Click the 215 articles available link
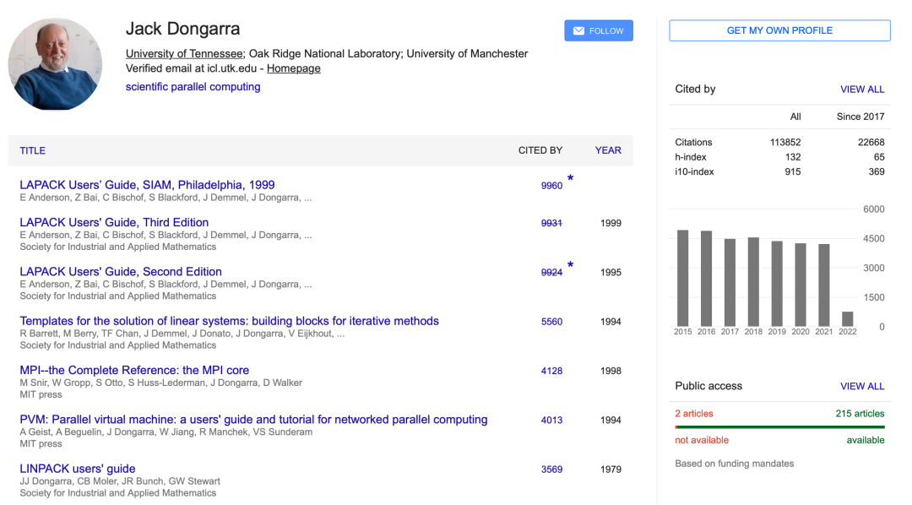Viewport: 912px width, 505px height. click(x=860, y=414)
